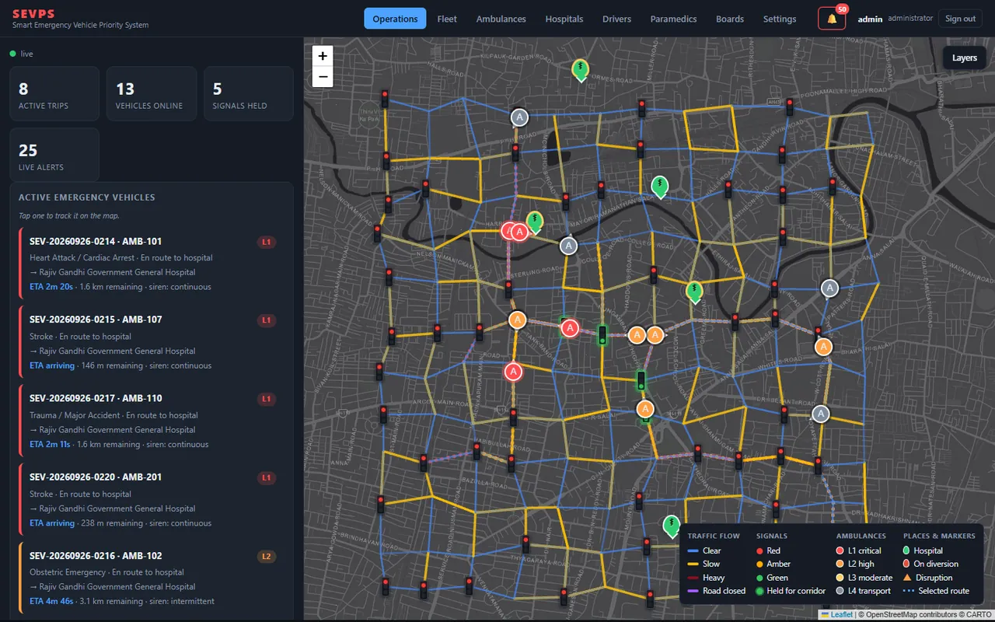Viewport: 995px width, 622px height.
Task: Track the red ambulance marker near Kapuram Main Road
Action: tap(513, 372)
